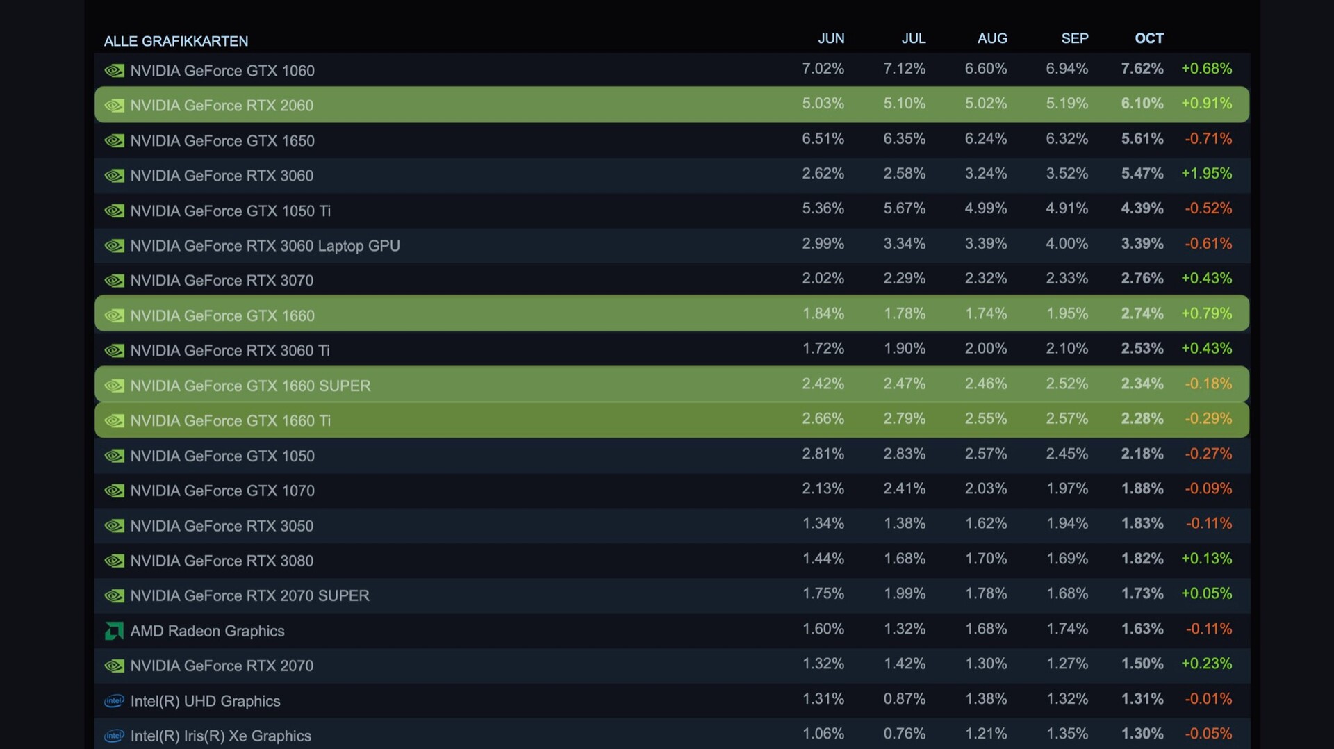Click the Intel icon next to Iris Xe Graphics
Viewport: 1334px width, 749px height.
(114, 736)
